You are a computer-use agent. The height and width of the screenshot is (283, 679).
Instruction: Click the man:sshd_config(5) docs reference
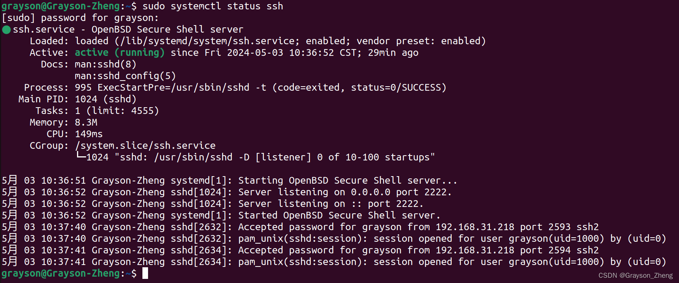click(125, 76)
